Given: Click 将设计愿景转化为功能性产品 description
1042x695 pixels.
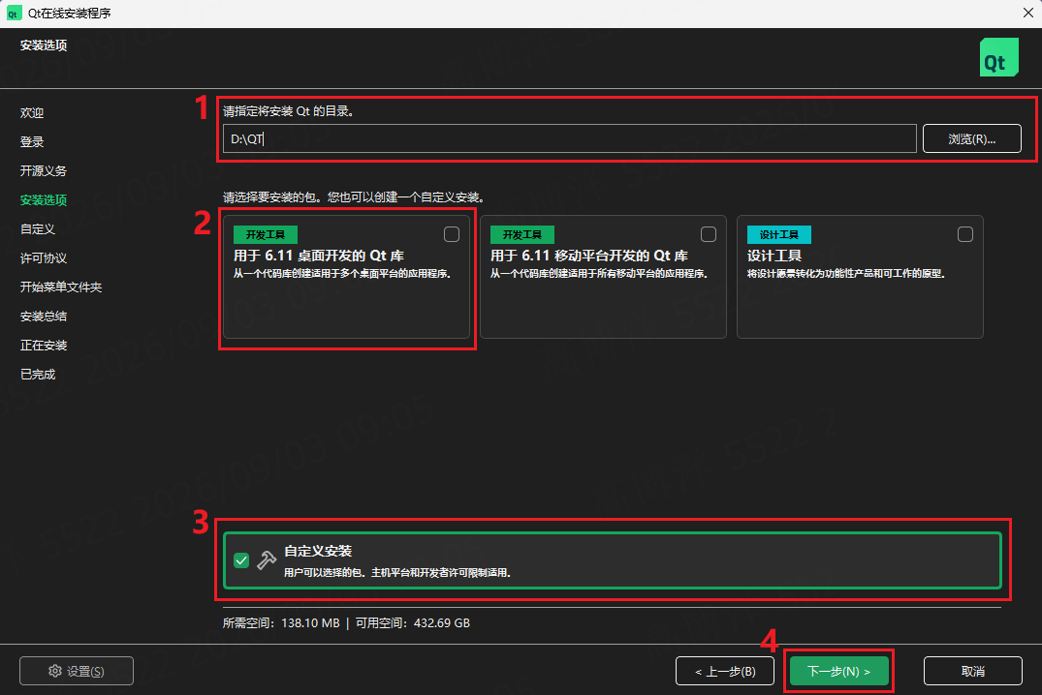Looking at the screenshot, I should [x=846, y=274].
